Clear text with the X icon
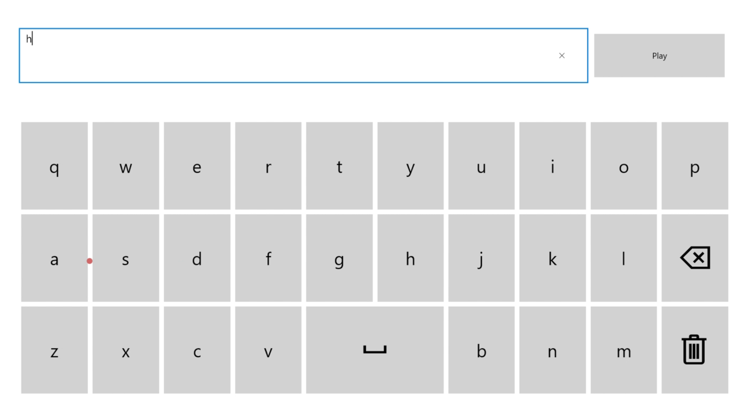Image resolution: width=749 pixels, height=415 pixels. point(562,56)
